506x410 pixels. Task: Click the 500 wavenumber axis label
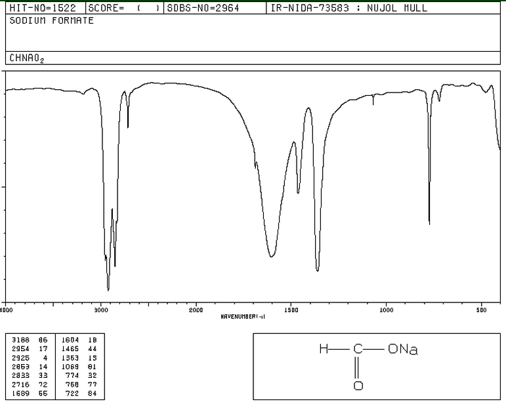pos(481,310)
